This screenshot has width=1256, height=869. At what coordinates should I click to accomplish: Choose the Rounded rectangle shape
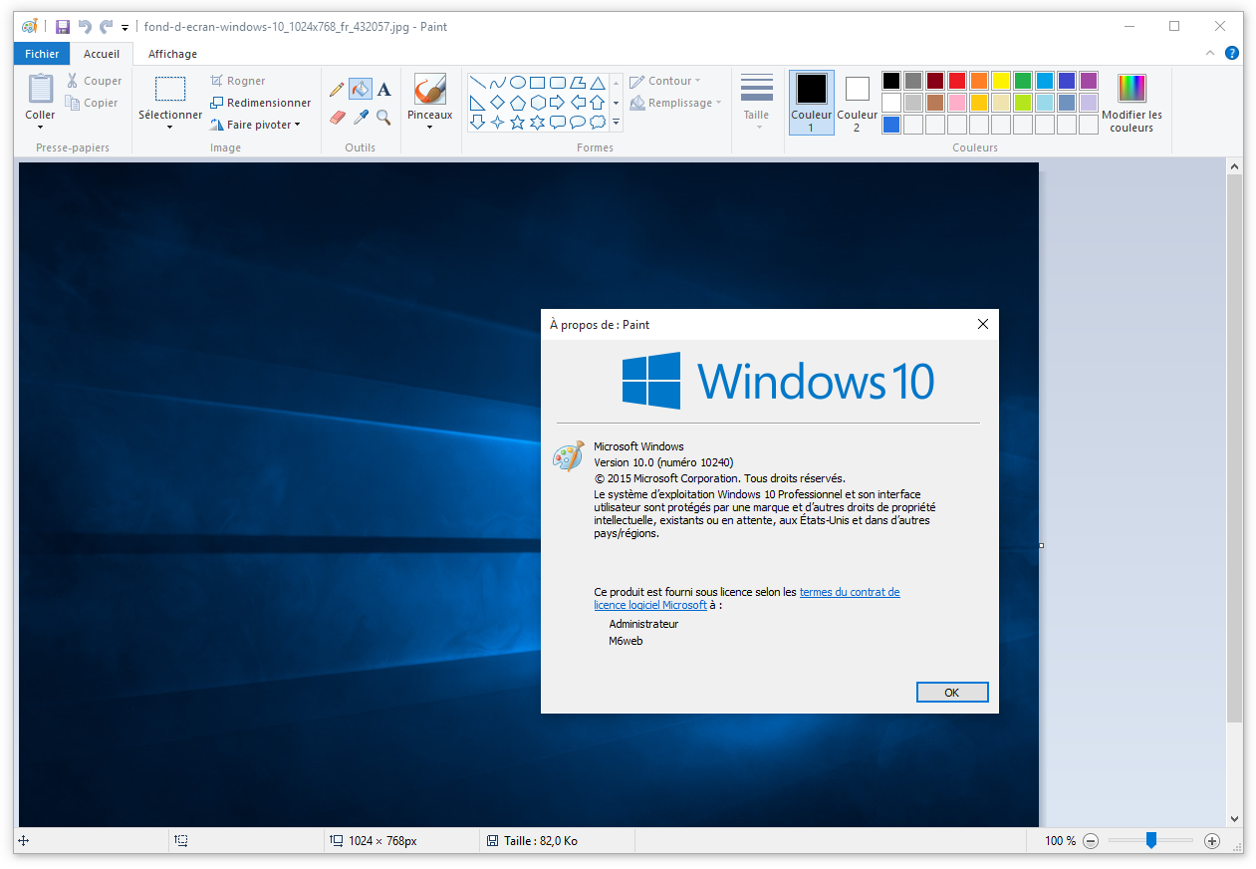[x=558, y=83]
